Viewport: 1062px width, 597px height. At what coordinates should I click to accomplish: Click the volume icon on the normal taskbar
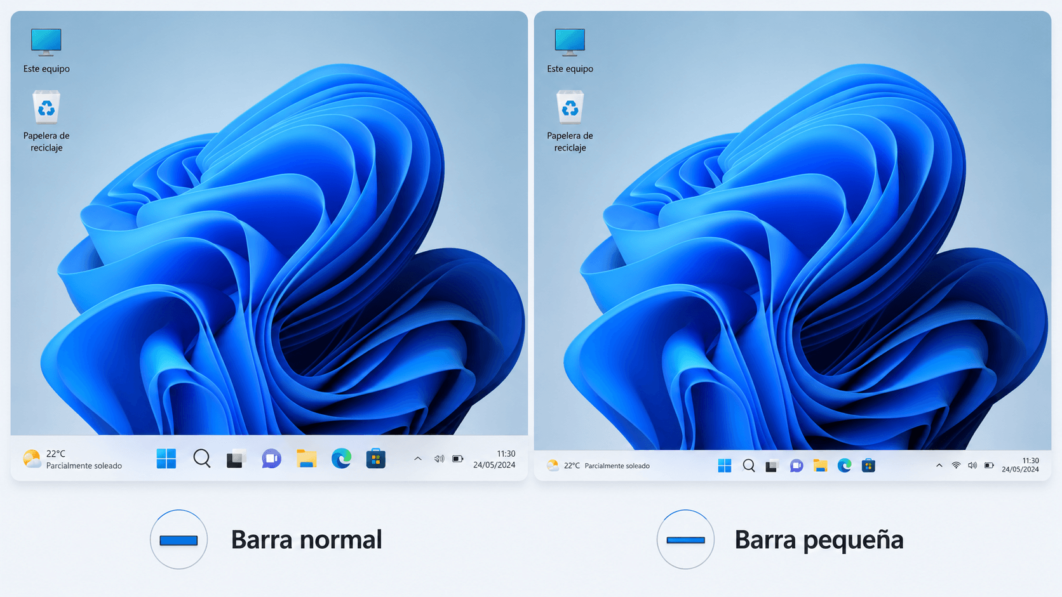click(x=439, y=459)
